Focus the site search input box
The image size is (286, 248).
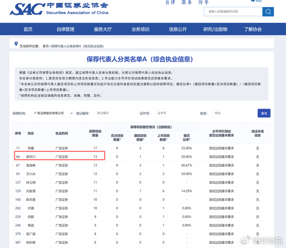point(233,12)
